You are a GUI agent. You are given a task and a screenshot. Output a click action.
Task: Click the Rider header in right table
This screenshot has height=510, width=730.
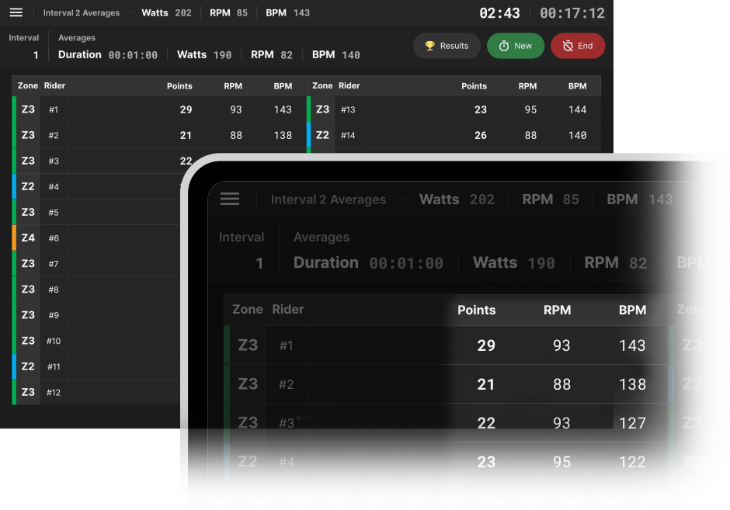349,85
